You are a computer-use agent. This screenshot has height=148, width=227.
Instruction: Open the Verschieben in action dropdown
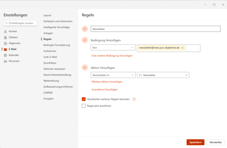[113, 75]
